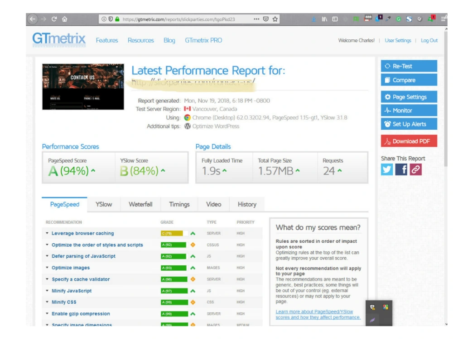Viewport: 453px width, 339px height.
Task: Click the C (79) grade bar
Action: [174, 234]
